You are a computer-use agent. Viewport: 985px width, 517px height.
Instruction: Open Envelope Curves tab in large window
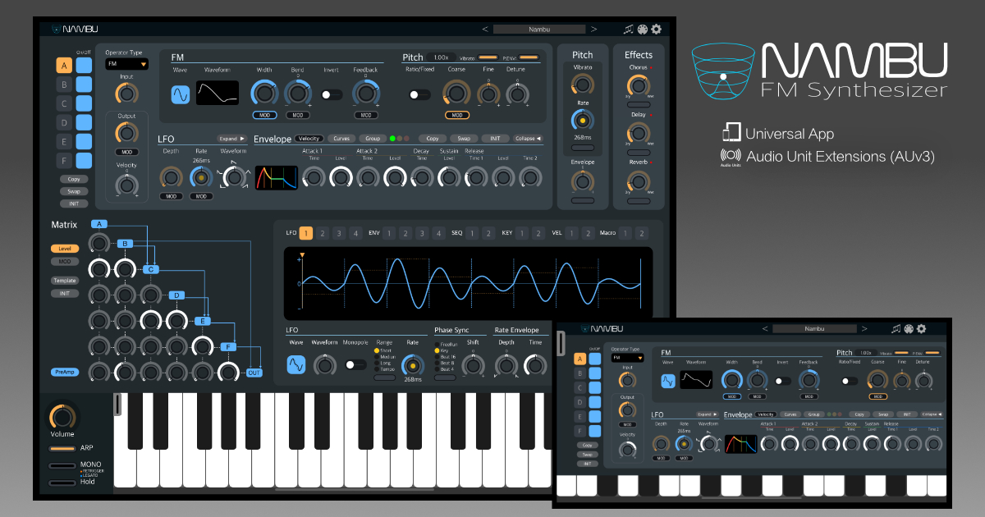coord(341,139)
